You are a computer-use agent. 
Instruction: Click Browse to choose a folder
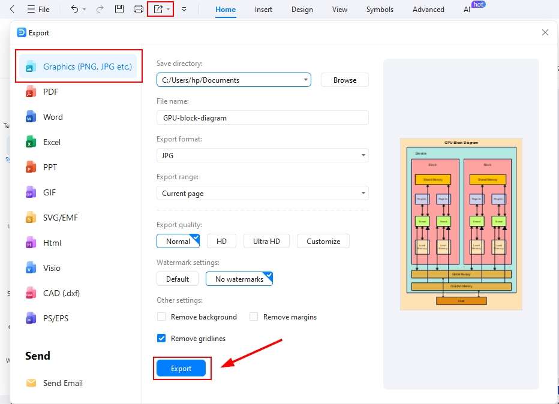344,79
